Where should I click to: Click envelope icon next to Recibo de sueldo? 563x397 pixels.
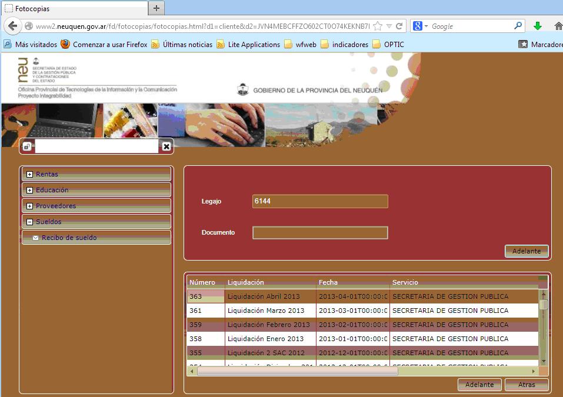[35, 238]
